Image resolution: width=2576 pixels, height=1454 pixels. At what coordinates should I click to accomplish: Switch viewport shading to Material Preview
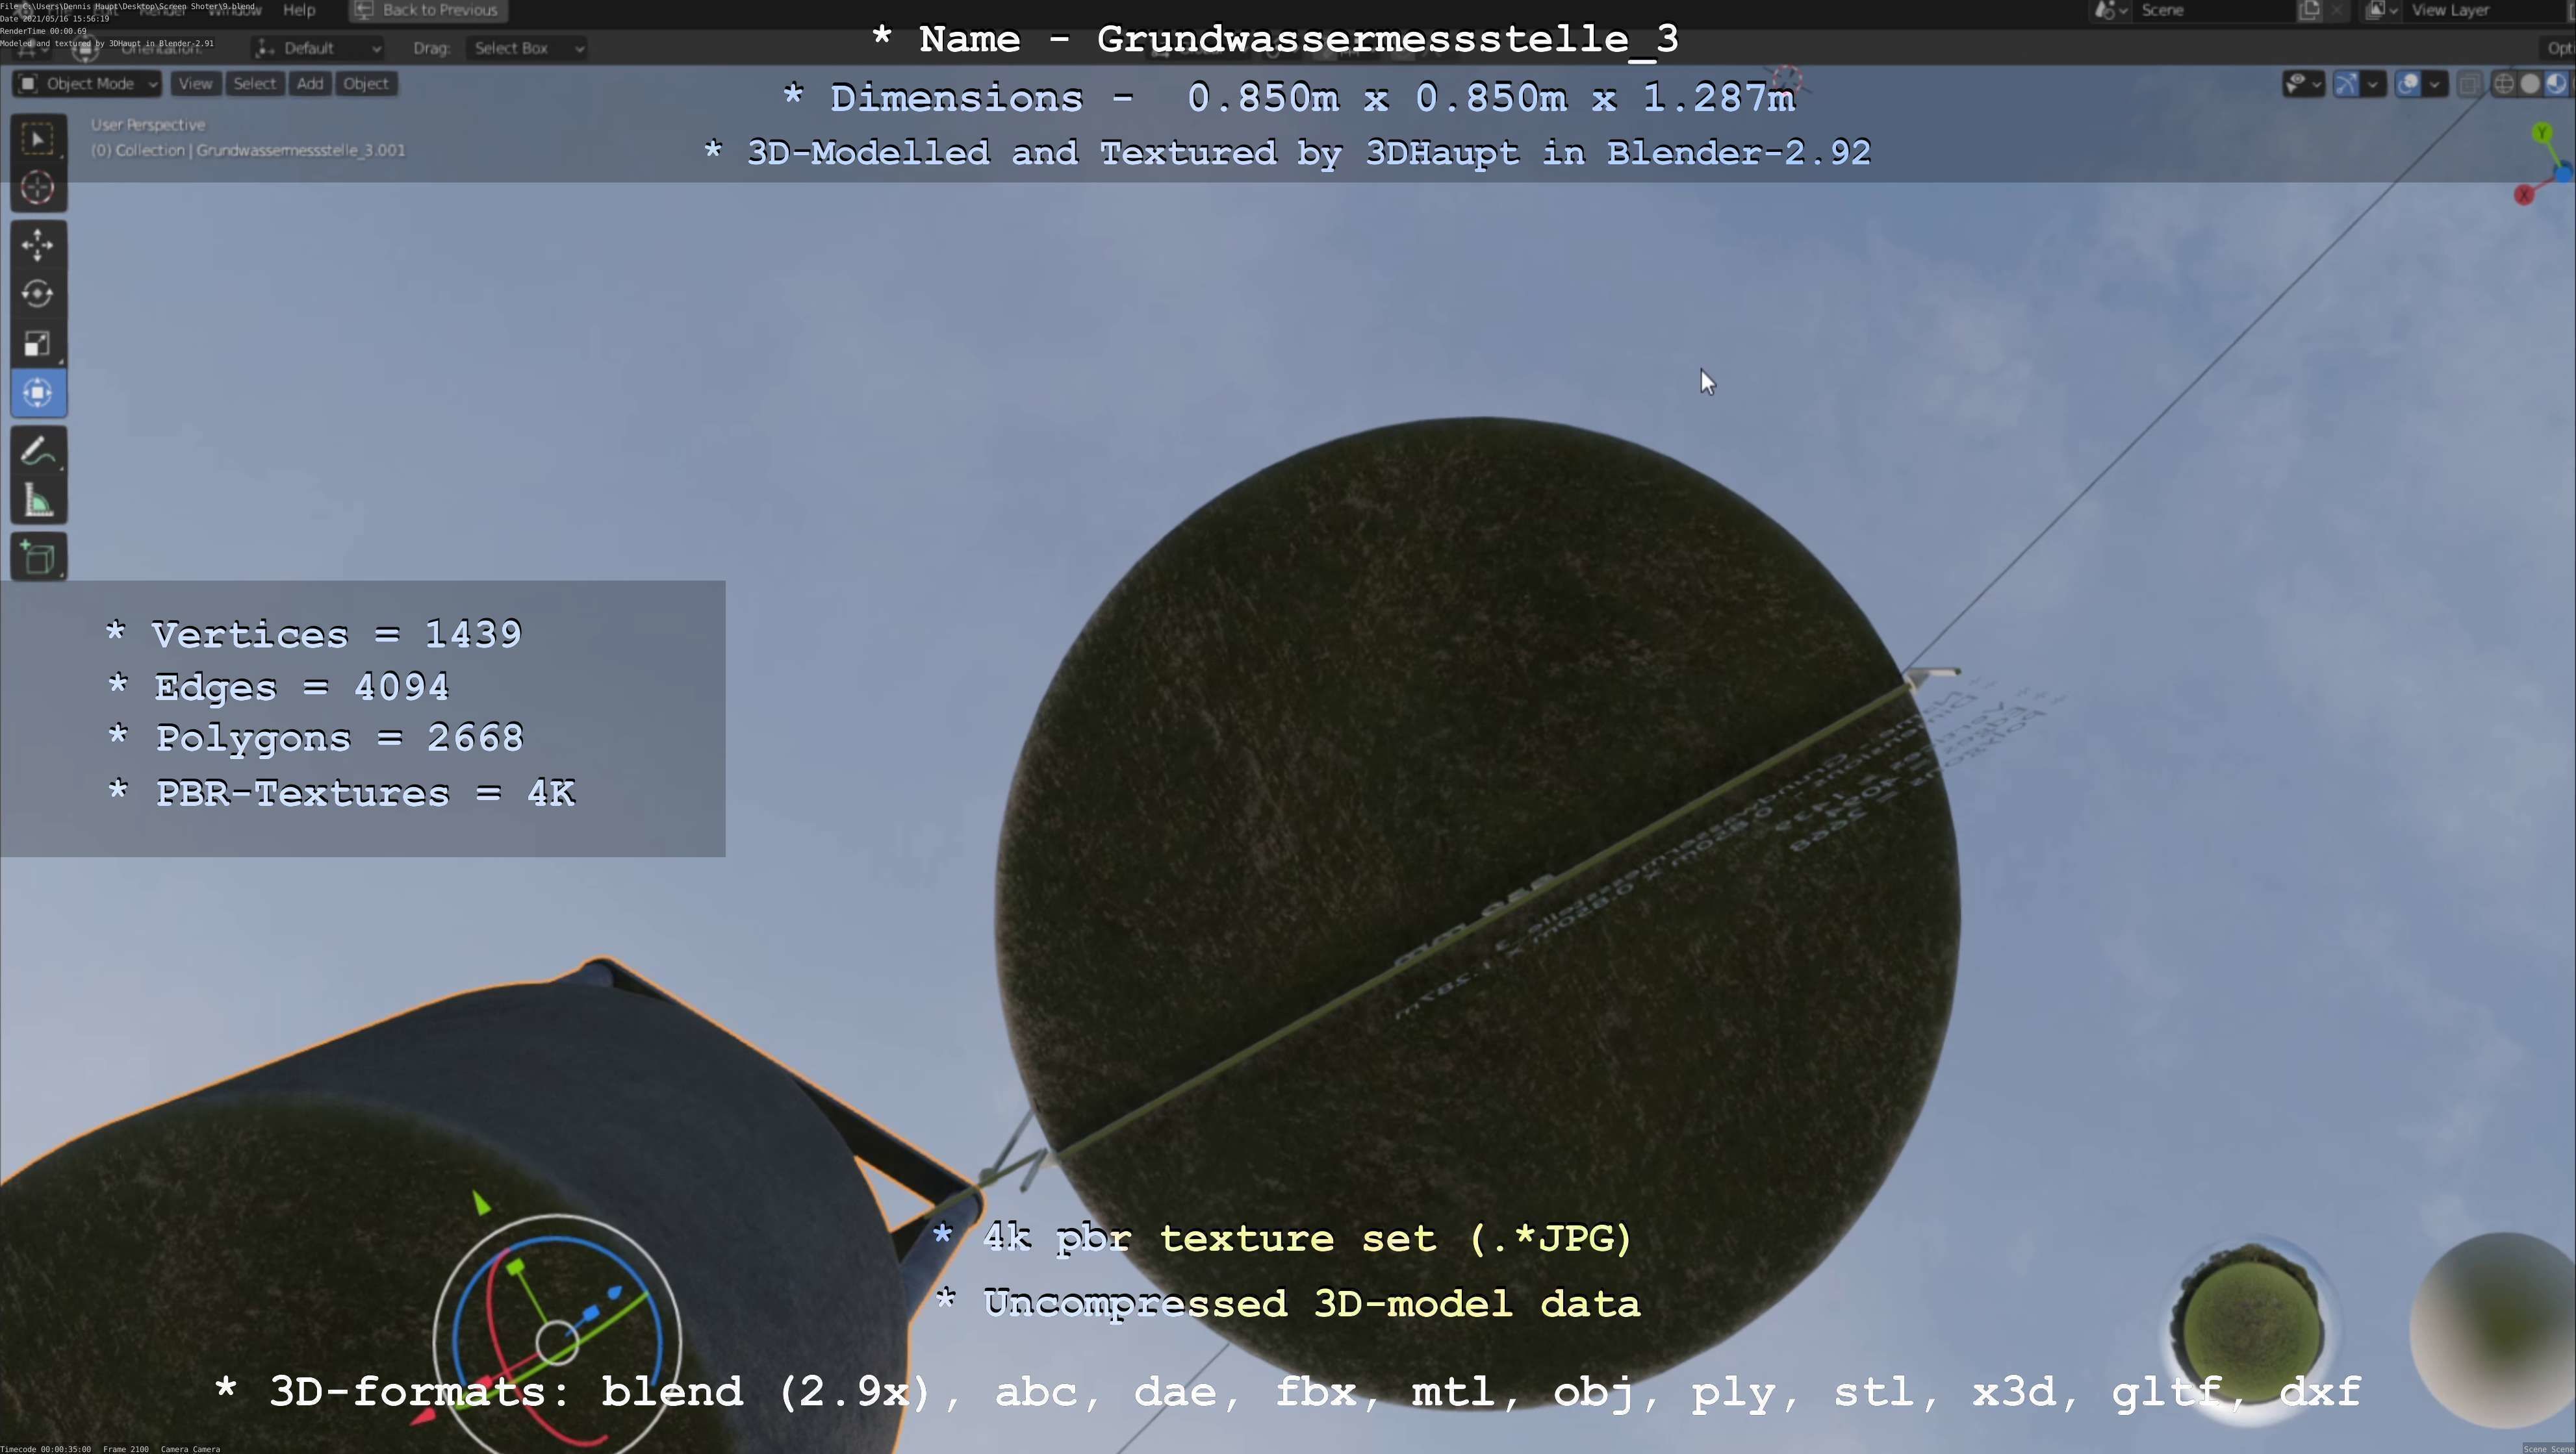tap(2557, 84)
